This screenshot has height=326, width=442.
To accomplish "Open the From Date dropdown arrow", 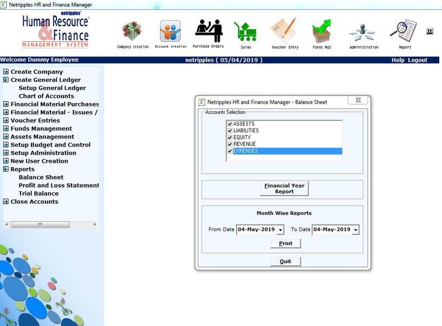I will click(x=281, y=230).
